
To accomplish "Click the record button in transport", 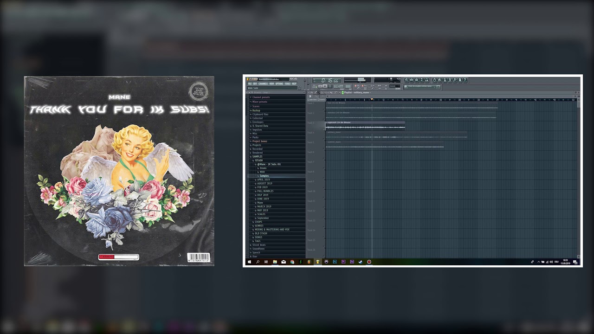I will pos(330,86).
